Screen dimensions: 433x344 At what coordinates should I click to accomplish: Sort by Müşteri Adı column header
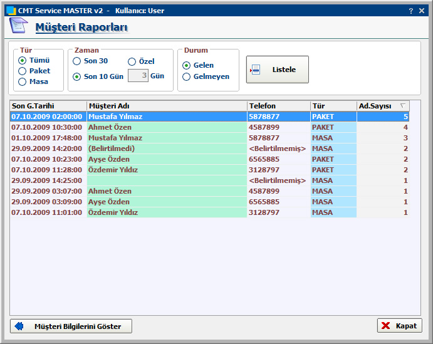(167, 106)
